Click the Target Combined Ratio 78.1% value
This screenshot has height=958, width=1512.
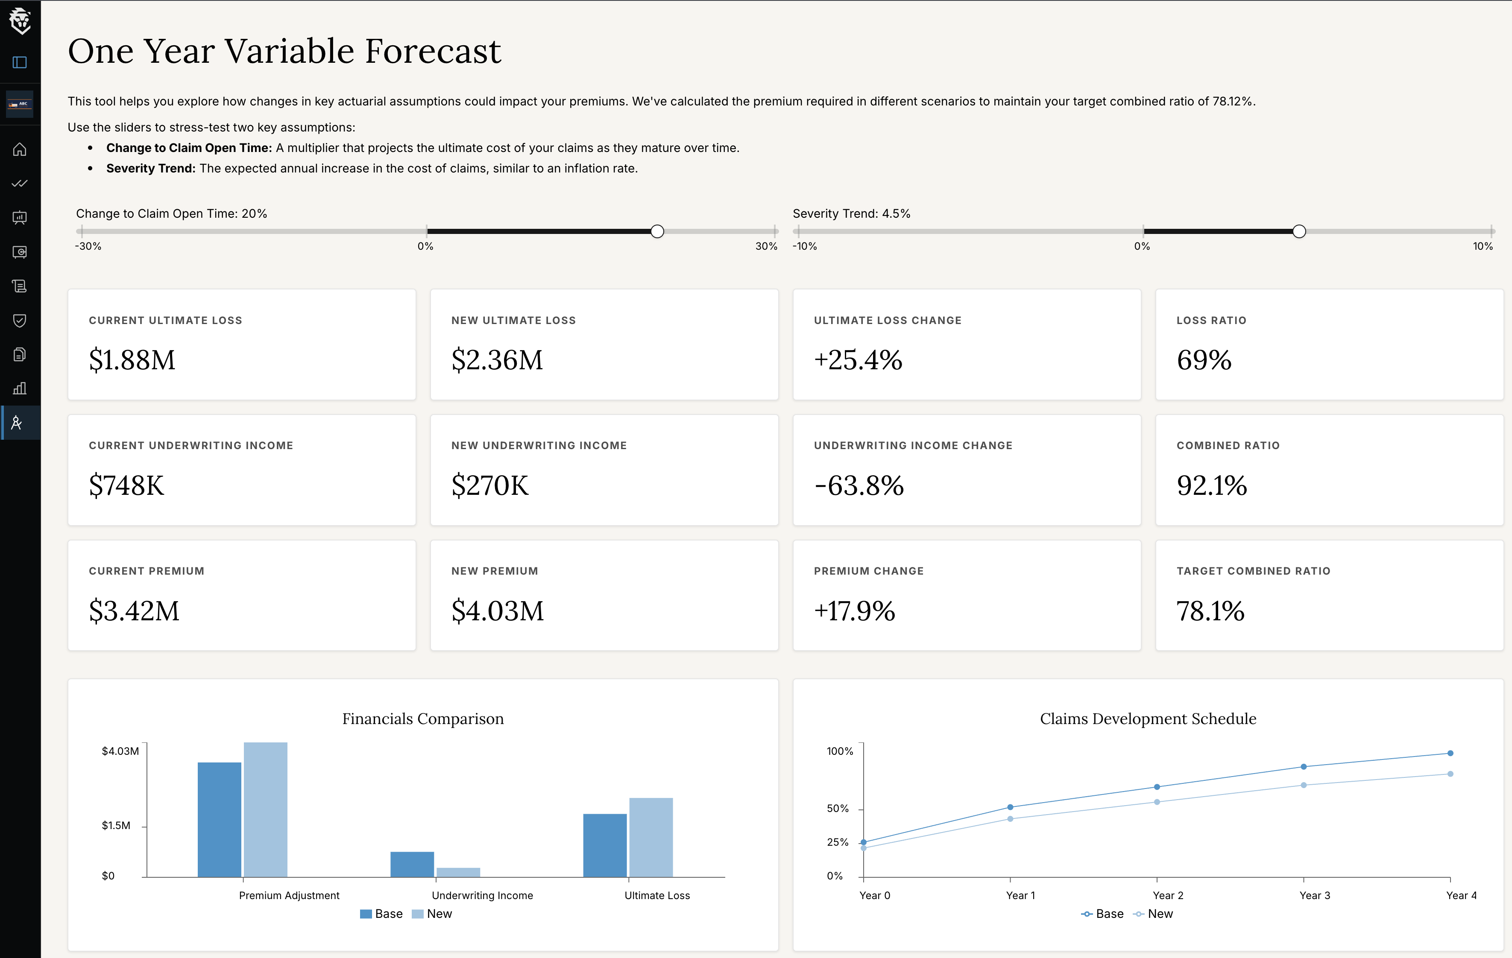(x=1210, y=611)
